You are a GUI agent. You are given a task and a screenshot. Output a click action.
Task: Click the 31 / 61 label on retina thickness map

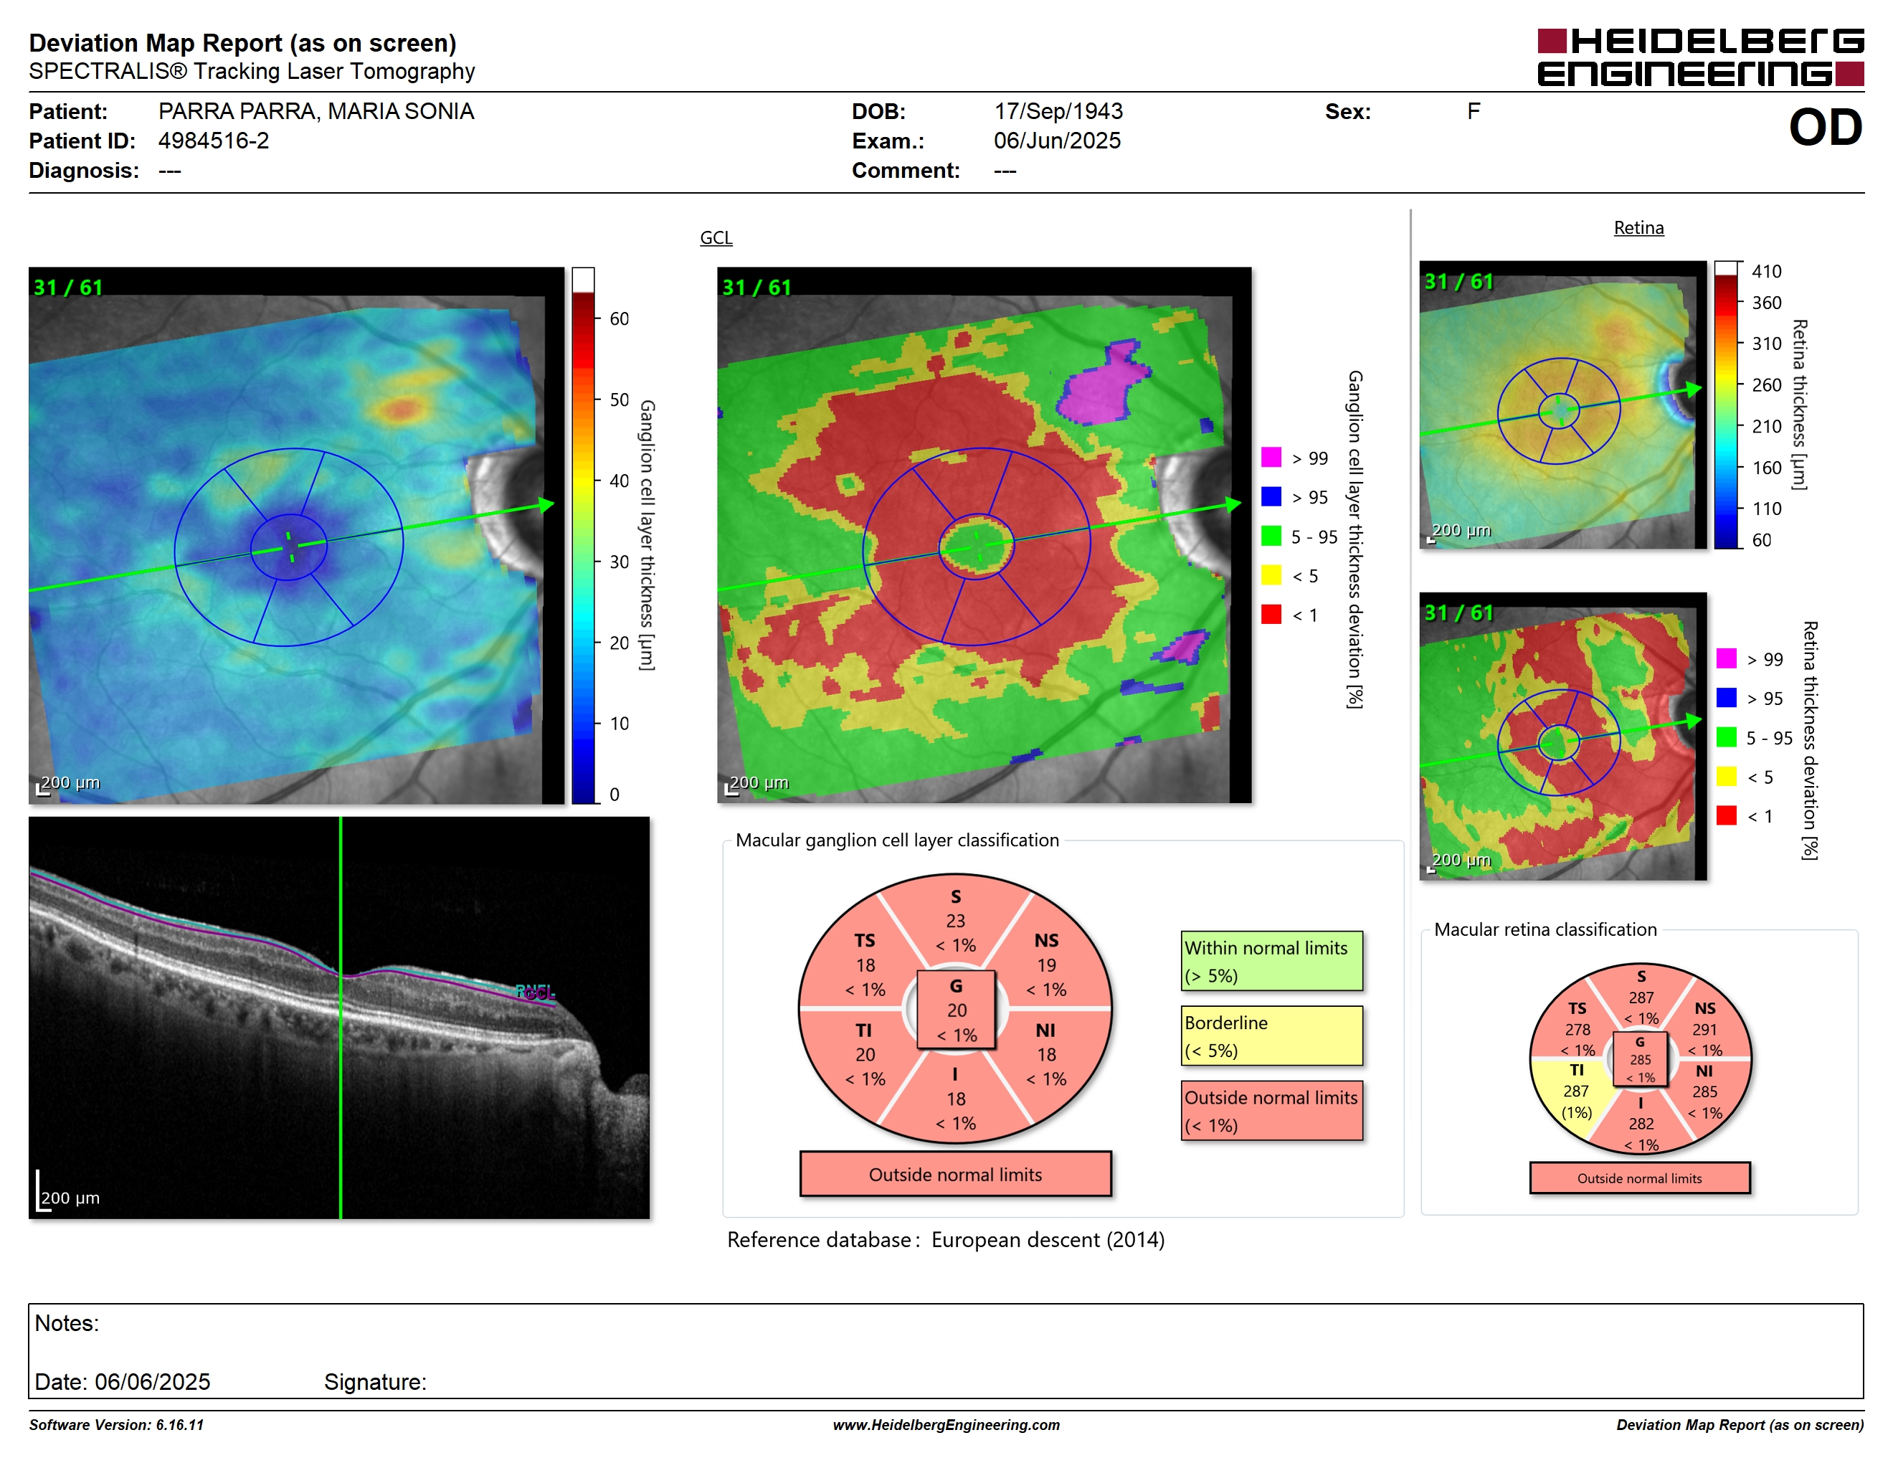click(x=1460, y=282)
